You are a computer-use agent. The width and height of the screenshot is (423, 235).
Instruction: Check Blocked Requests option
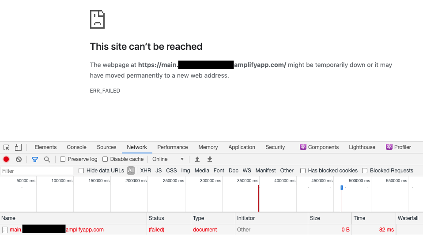(x=365, y=171)
